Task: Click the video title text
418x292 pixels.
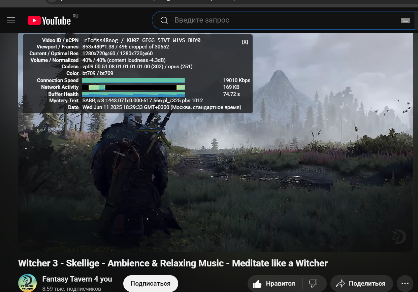Action: click(x=173, y=263)
